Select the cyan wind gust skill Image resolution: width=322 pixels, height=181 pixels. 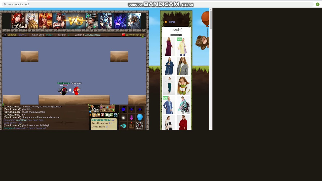point(123,126)
